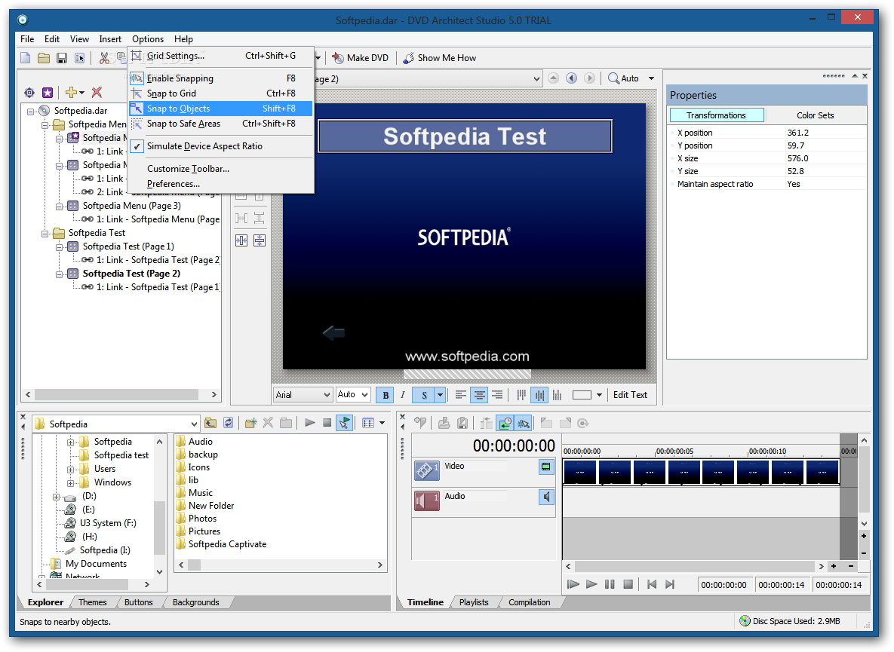
Task: Select Softpedia Test (Page 2) tree item
Action: click(131, 274)
